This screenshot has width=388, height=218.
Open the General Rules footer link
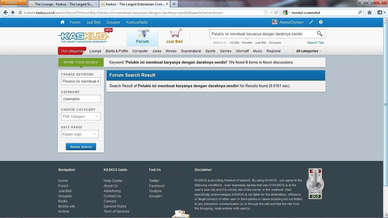115,206
